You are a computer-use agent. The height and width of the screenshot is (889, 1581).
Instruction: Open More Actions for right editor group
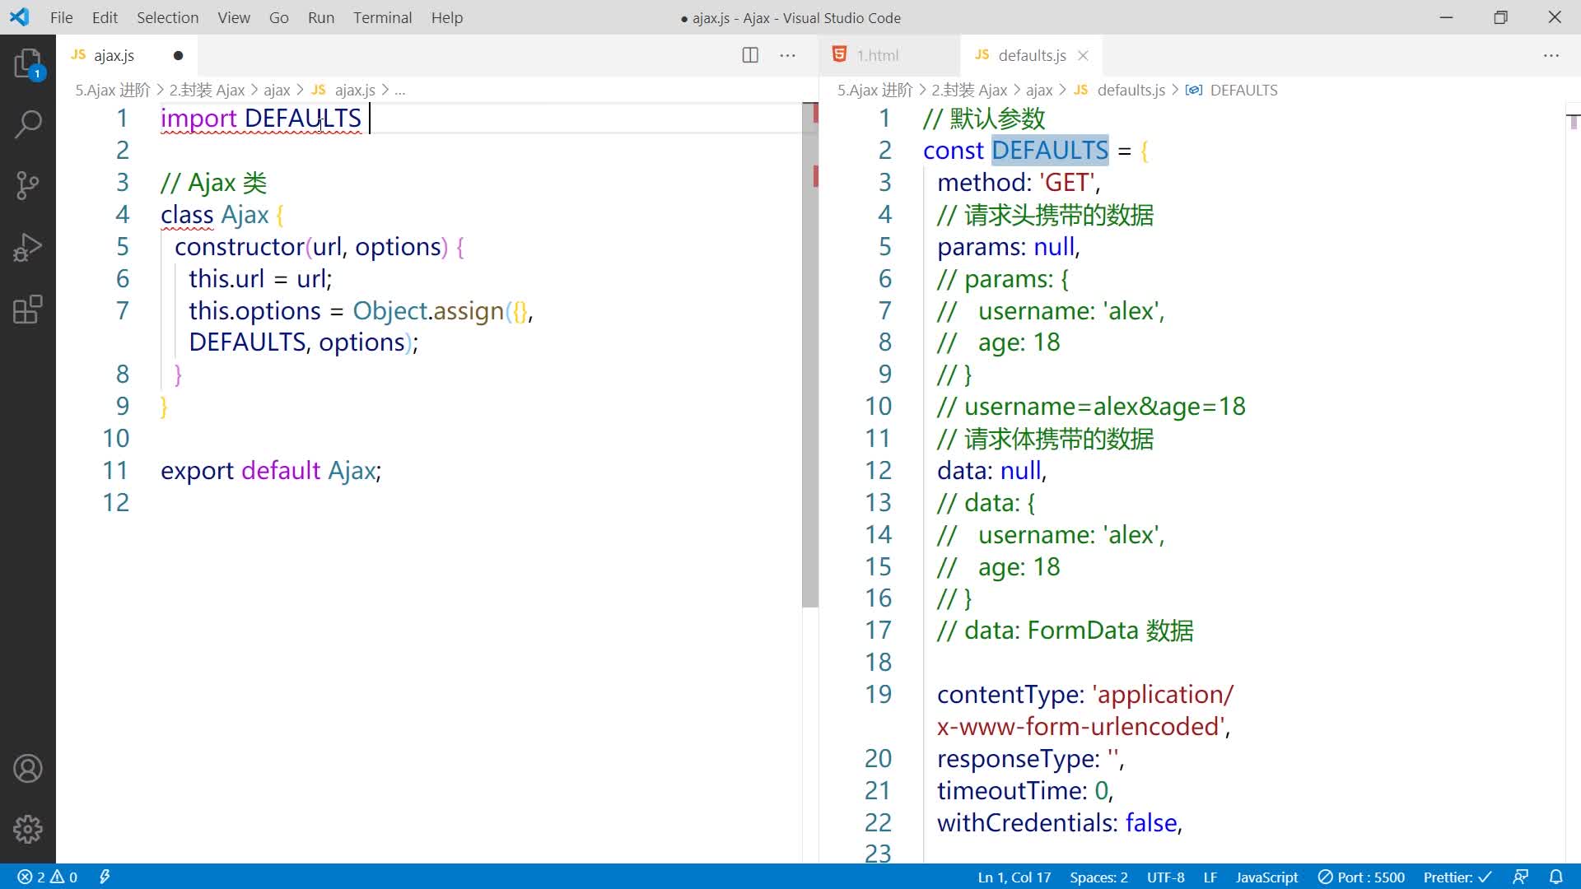1551,55
